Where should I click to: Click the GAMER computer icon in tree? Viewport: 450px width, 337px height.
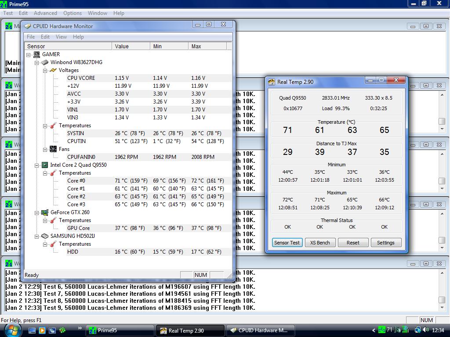pyautogui.click(x=36, y=54)
